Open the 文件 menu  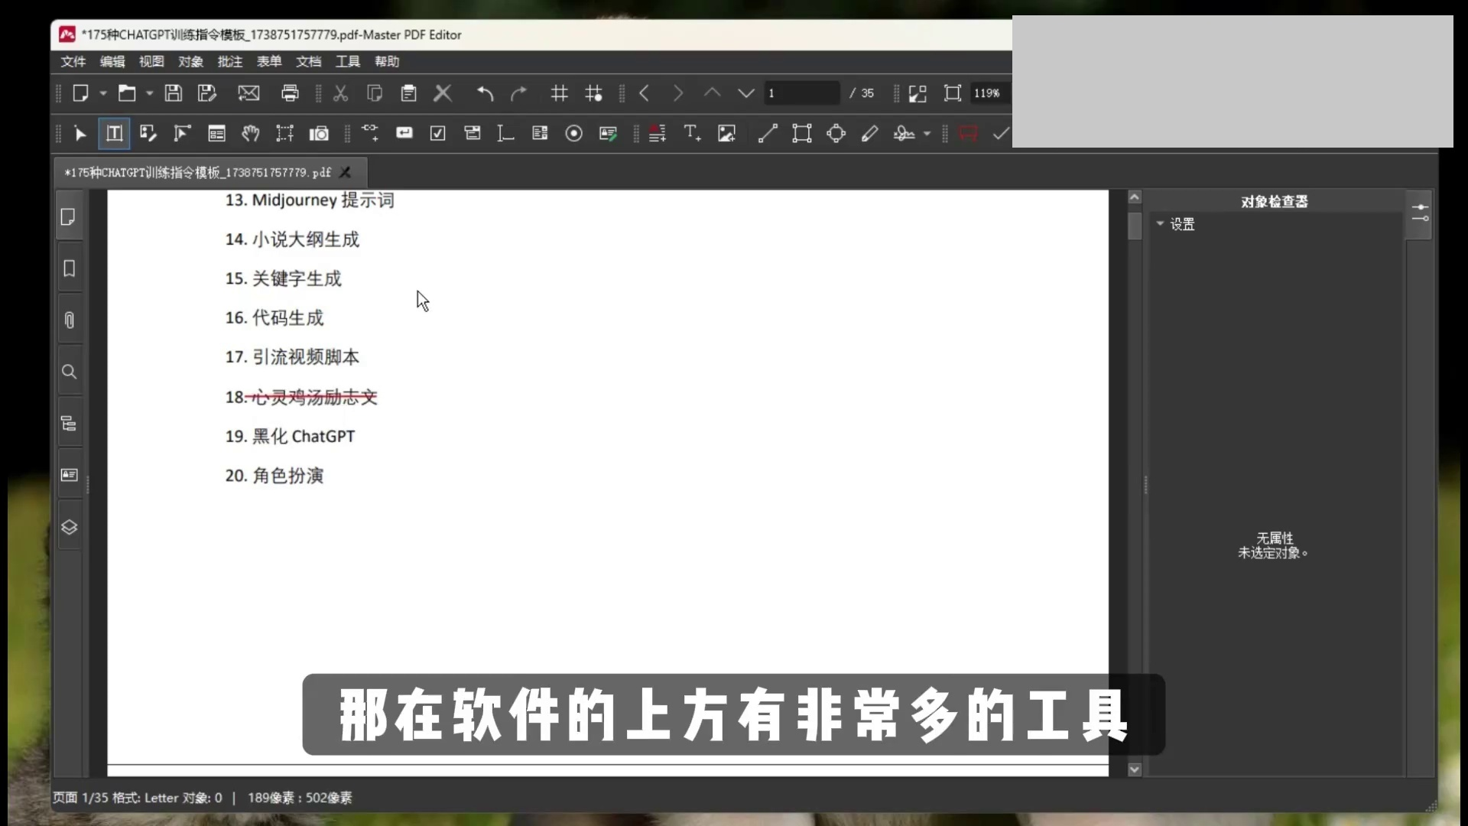(x=72, y=62)
